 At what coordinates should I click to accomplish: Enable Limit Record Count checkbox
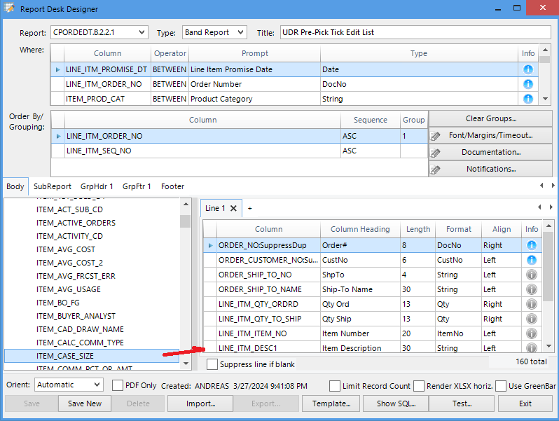click(335, 386)
